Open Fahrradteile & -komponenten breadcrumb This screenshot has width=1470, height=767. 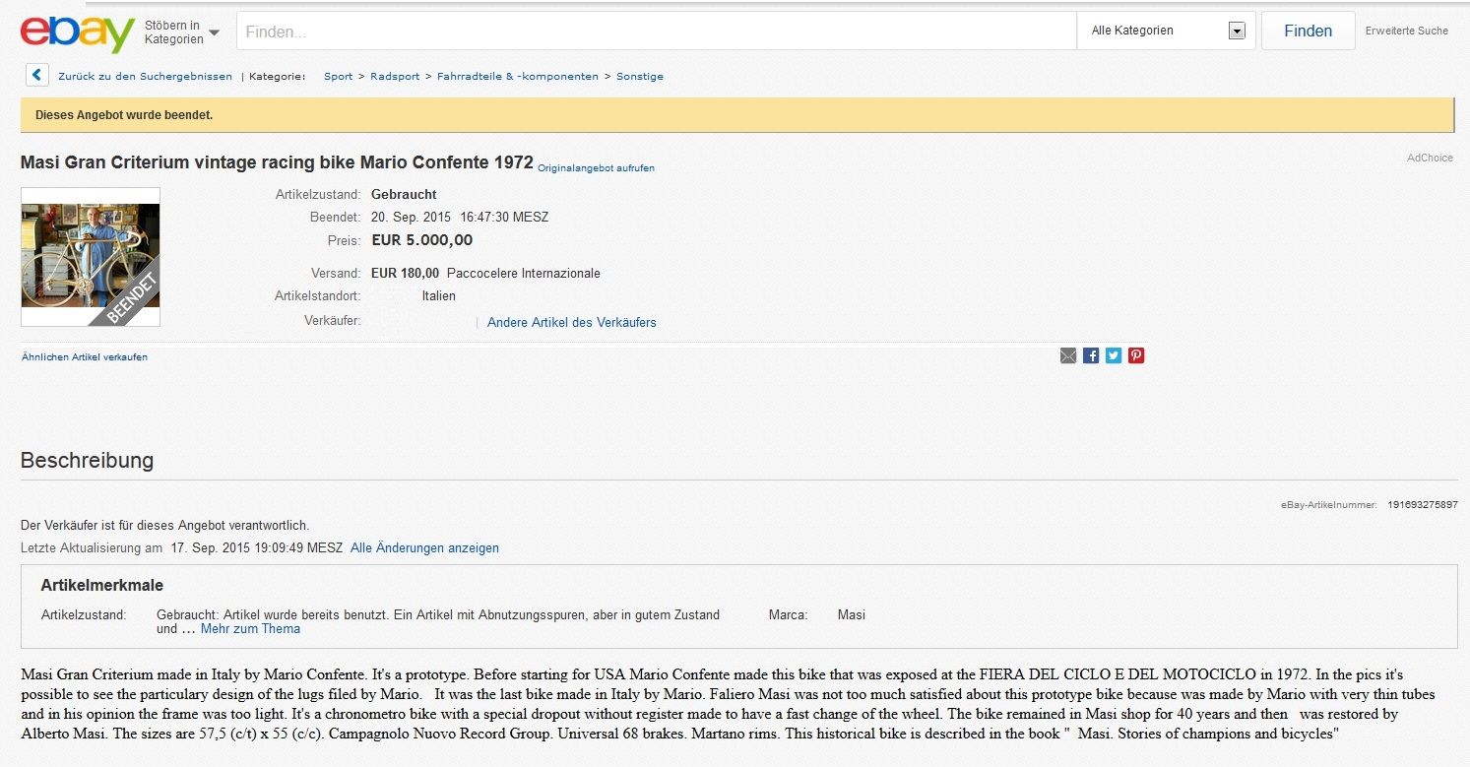[518, 76]
